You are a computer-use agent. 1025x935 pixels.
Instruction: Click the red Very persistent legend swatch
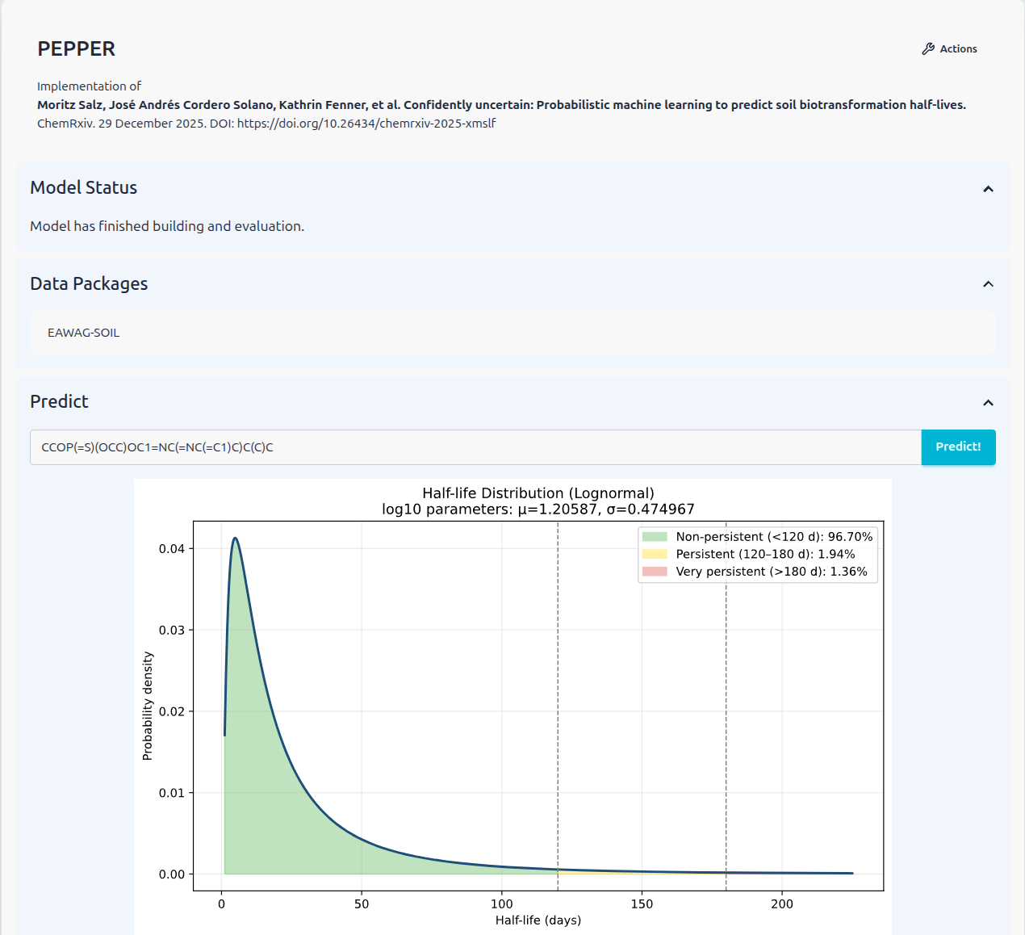[x=655, y=572]
